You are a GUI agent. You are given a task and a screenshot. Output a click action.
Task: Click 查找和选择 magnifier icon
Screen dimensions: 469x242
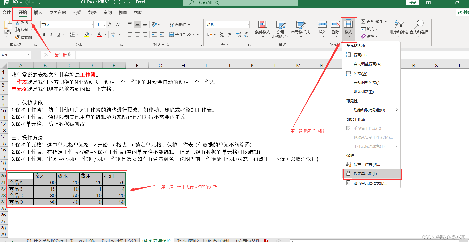click(x=419, y=24)
